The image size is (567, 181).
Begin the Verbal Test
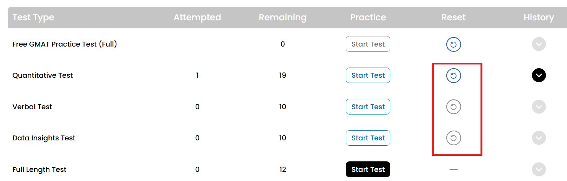(368, 107)
